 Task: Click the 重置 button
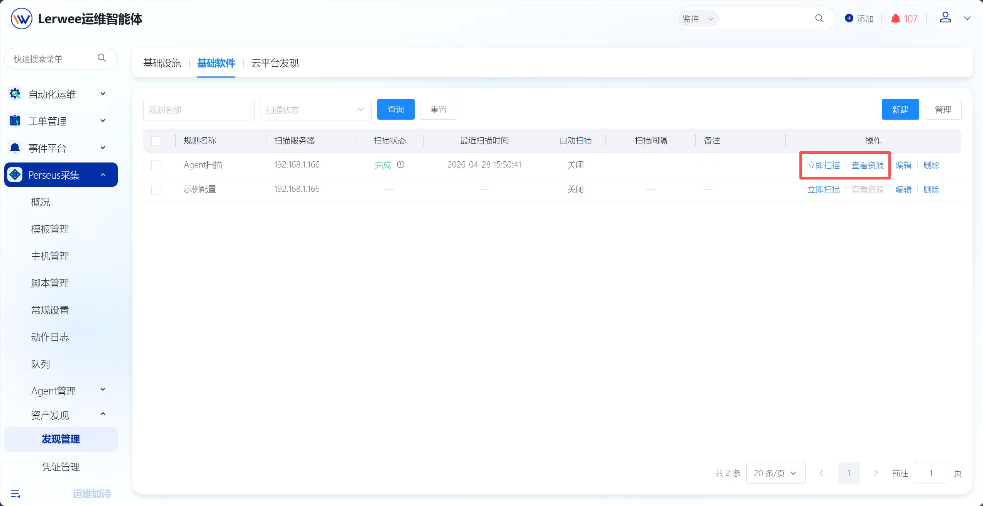point(439,109)
